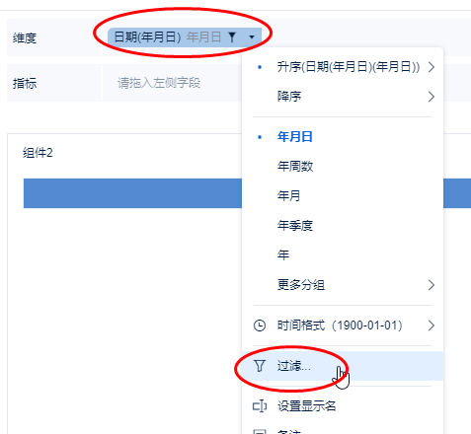This screenshot has width=471, height=434.
Task: Click the clock icon for 时间格式
Action: coord(260,325)
